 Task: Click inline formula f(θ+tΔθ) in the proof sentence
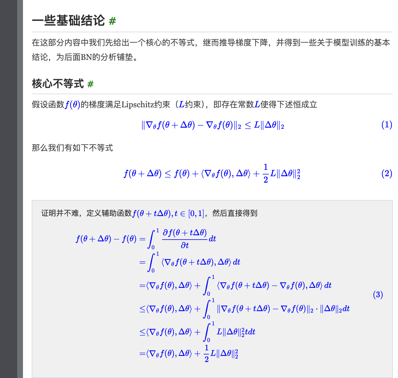152,213
